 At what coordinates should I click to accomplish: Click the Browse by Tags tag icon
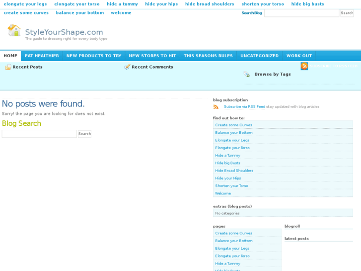pyautogui.click(x=247, y=74)
